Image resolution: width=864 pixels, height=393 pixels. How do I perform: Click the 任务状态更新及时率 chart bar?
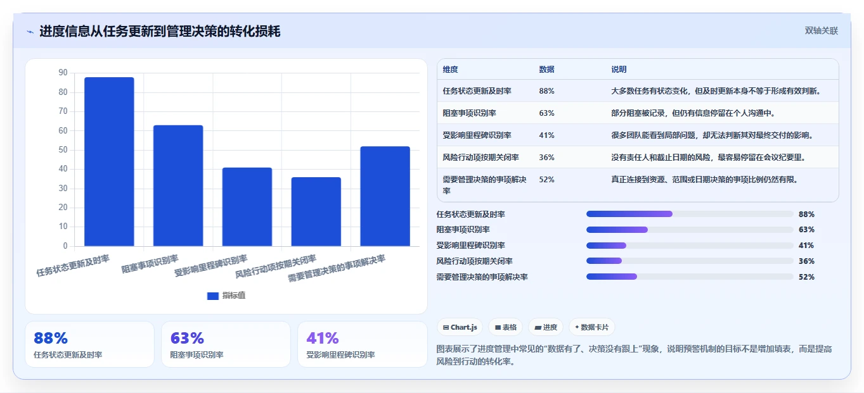pos(109,161)
